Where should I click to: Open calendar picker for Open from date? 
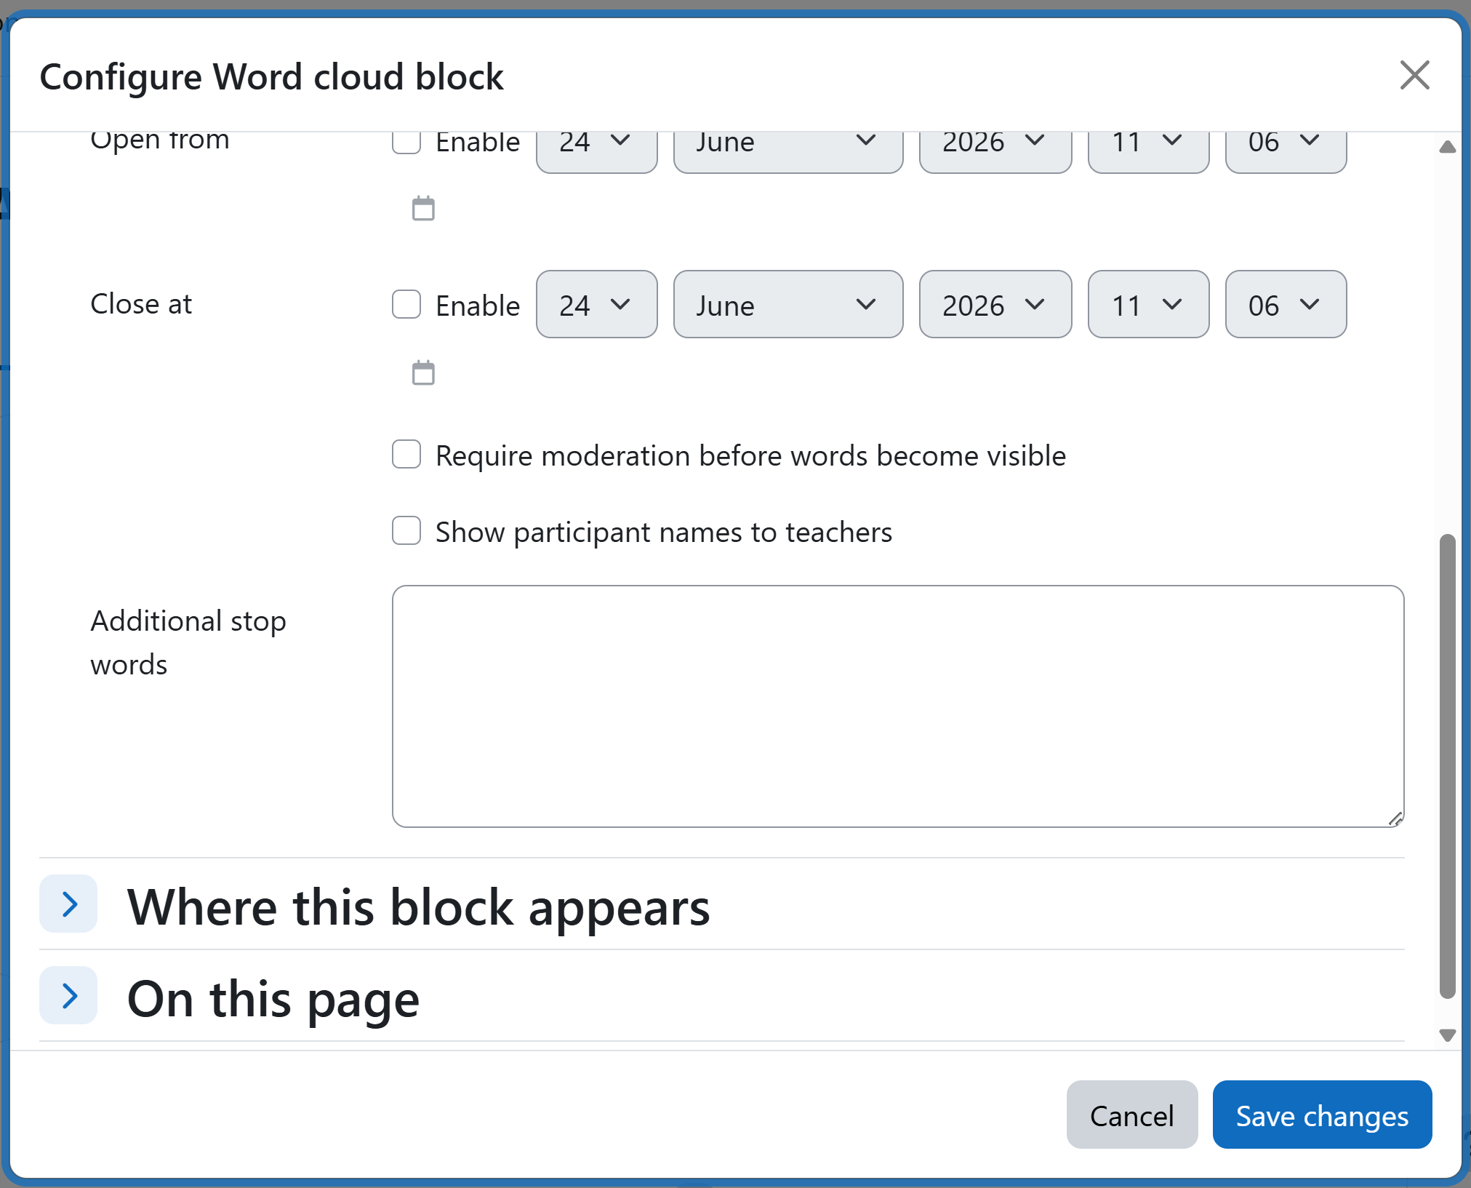click(423, 208)
